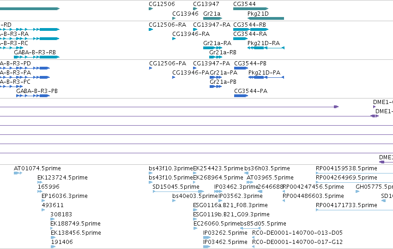
Task: Select the CG3544-RB transcript label
Action: (250, 25)
